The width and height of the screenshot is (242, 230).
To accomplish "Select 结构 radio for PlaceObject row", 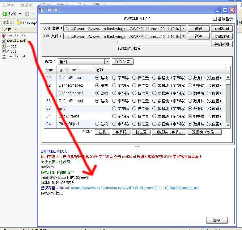I will (97, 124).
